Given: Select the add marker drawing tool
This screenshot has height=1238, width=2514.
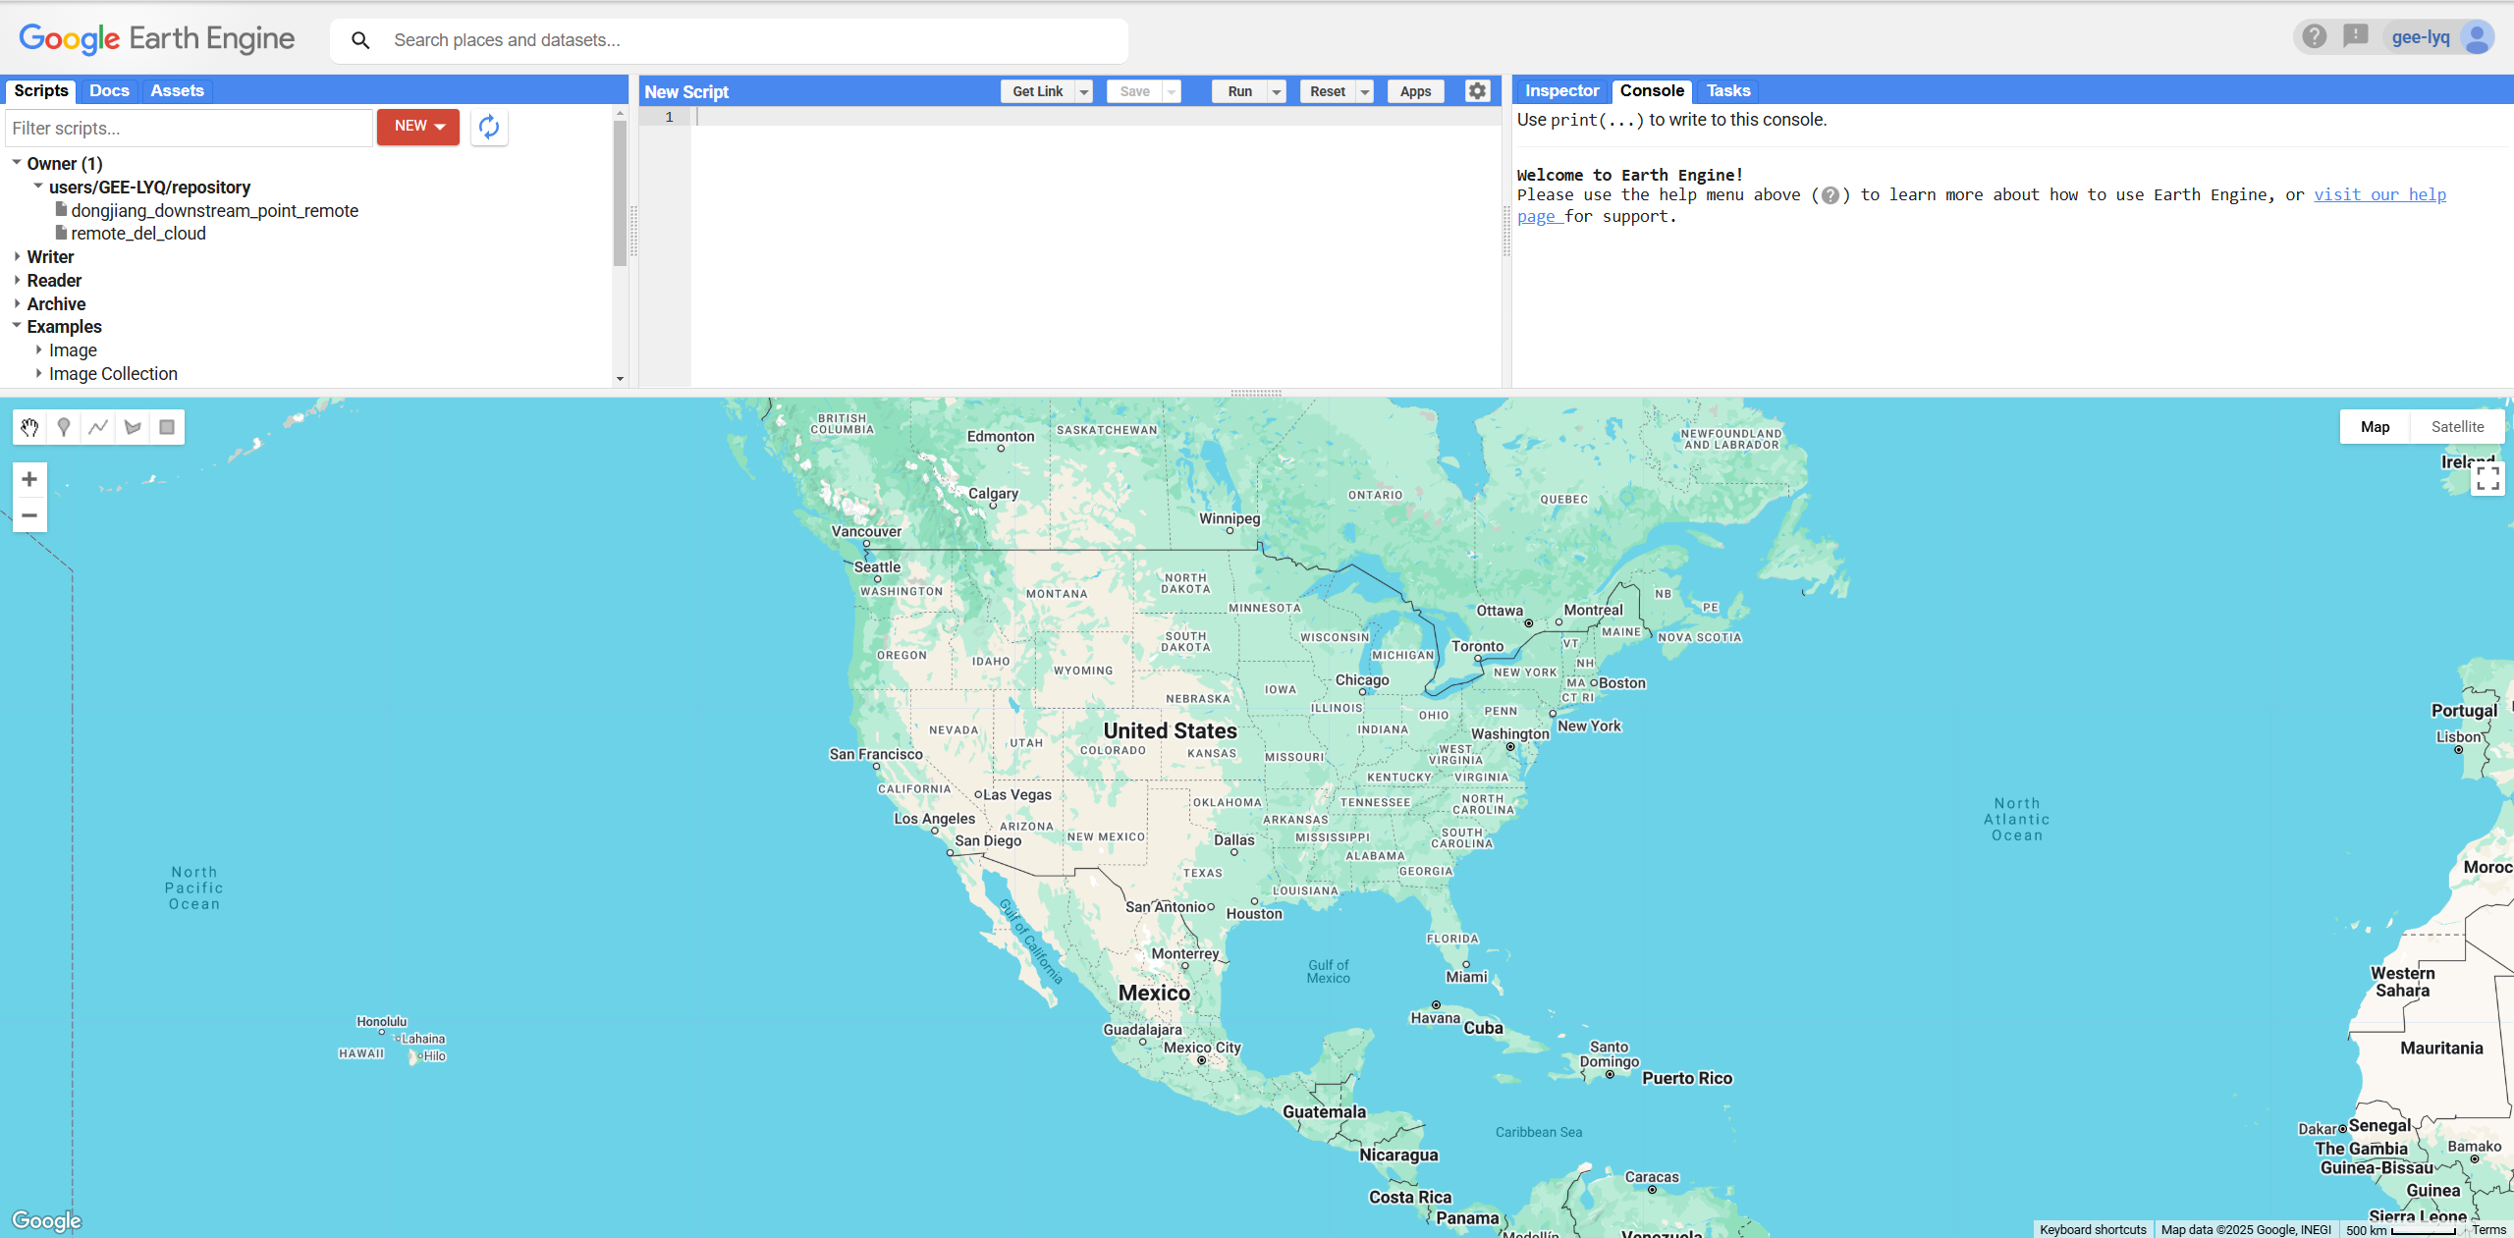Looking at the screenshot, I should coord(64,427).
